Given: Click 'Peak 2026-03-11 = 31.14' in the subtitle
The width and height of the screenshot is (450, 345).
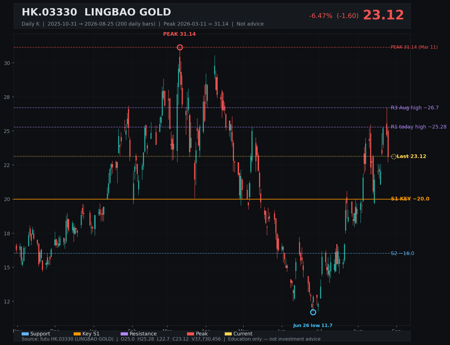Looking at the screenshot, I should [196, 24].
